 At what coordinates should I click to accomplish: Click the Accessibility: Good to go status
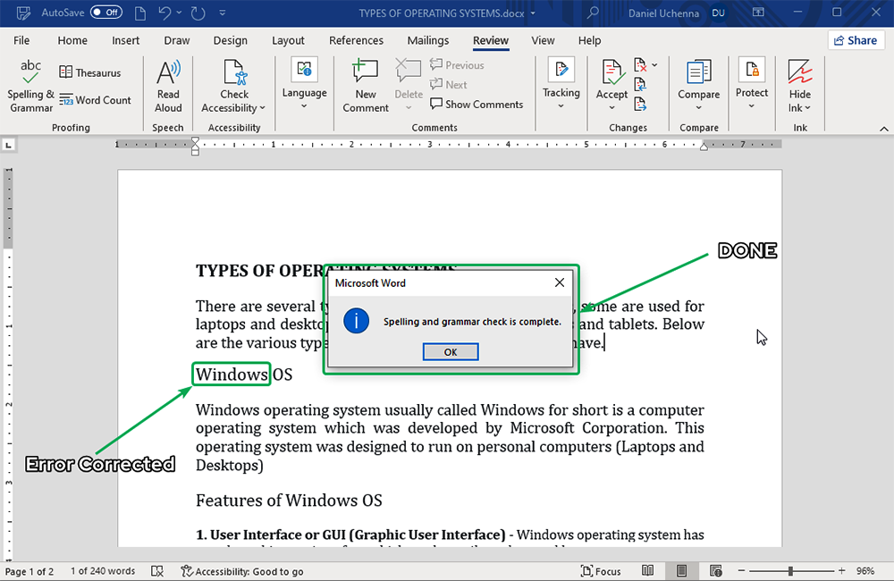(x=241, y=570)
